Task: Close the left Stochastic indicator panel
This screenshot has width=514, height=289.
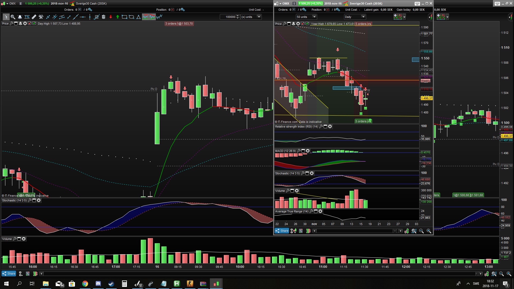Action: coord(39,200)
